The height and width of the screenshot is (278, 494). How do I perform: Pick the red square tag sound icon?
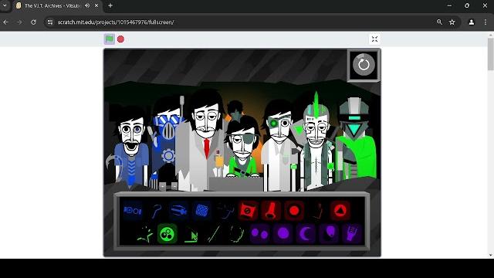click(248, 210)
